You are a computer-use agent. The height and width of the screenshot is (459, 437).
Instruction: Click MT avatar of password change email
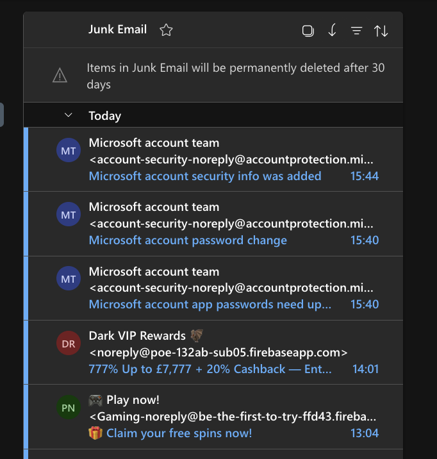(x=69, y=215)
